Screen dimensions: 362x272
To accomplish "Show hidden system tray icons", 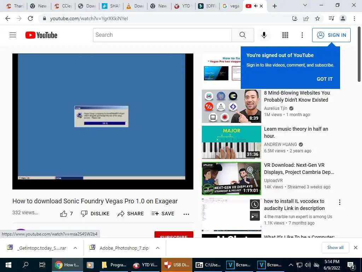I will (x=291, y=265).
